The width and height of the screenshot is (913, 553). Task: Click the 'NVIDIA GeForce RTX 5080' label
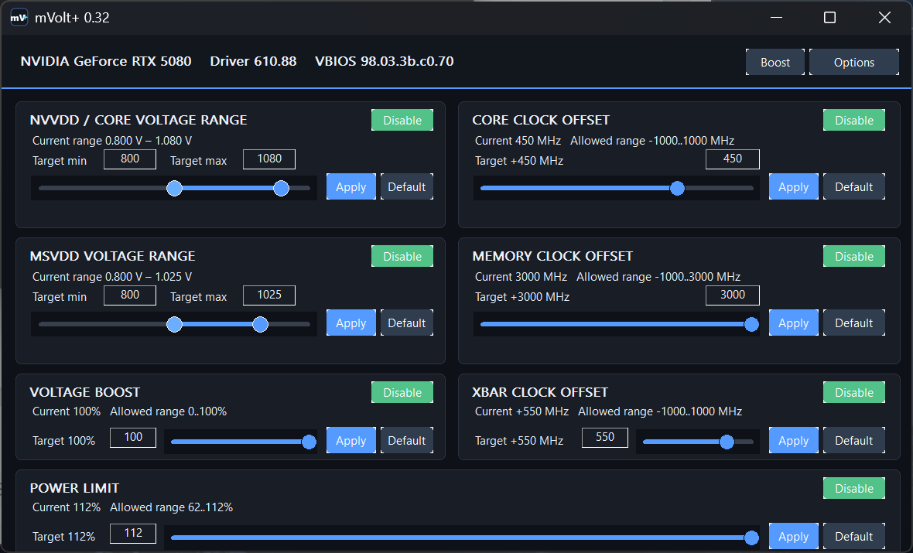tap(106, 61)
